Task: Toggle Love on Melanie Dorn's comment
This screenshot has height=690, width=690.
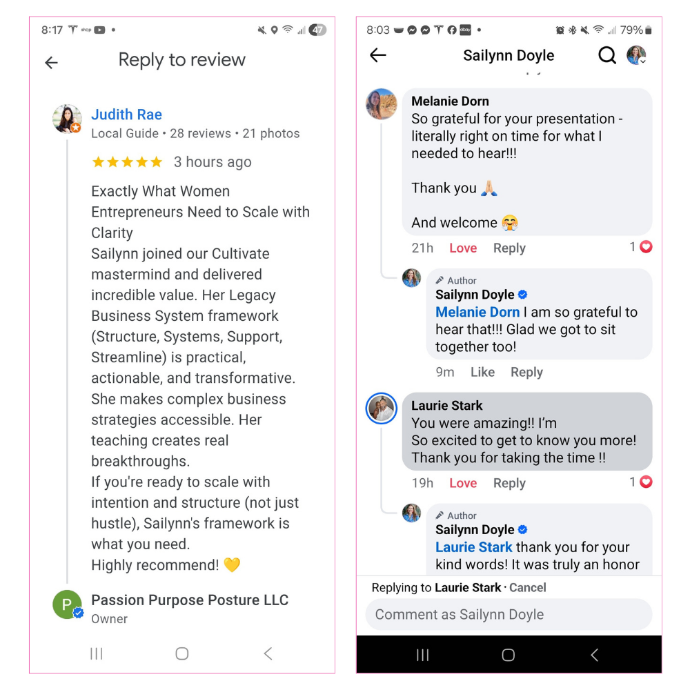Action: (463, 248)
